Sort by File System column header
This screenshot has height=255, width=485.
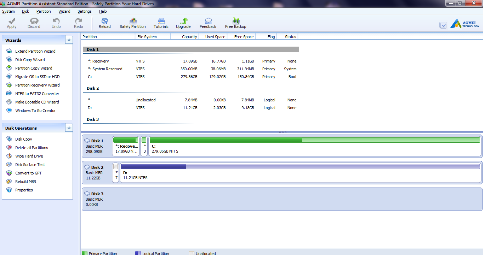(153, 37)
